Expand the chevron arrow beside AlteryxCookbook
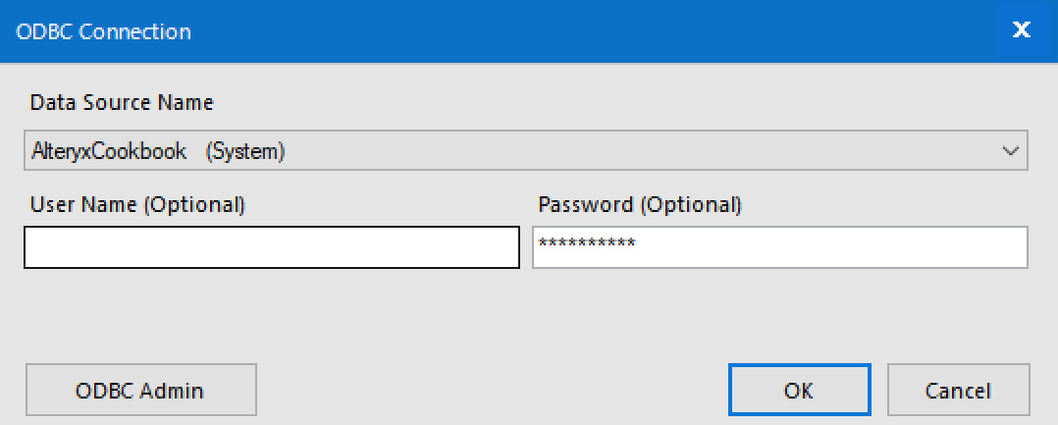Screen dimensions: 1058x425 point(1010,150)
